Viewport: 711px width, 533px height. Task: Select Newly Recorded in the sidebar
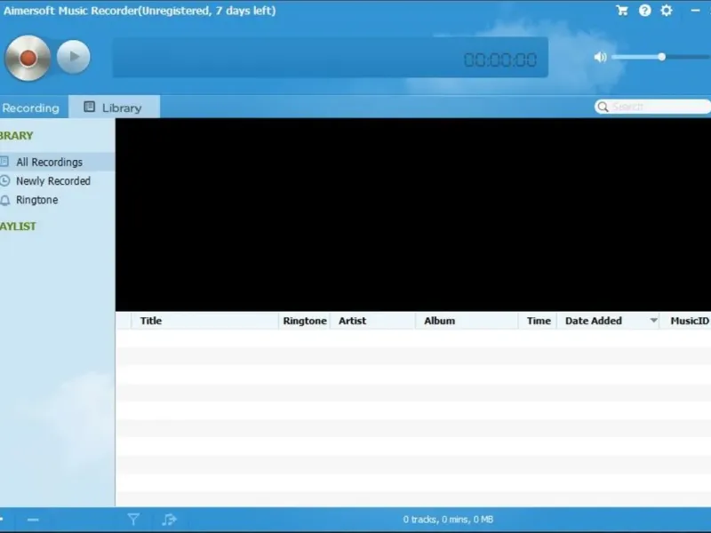tap(58, 181)
